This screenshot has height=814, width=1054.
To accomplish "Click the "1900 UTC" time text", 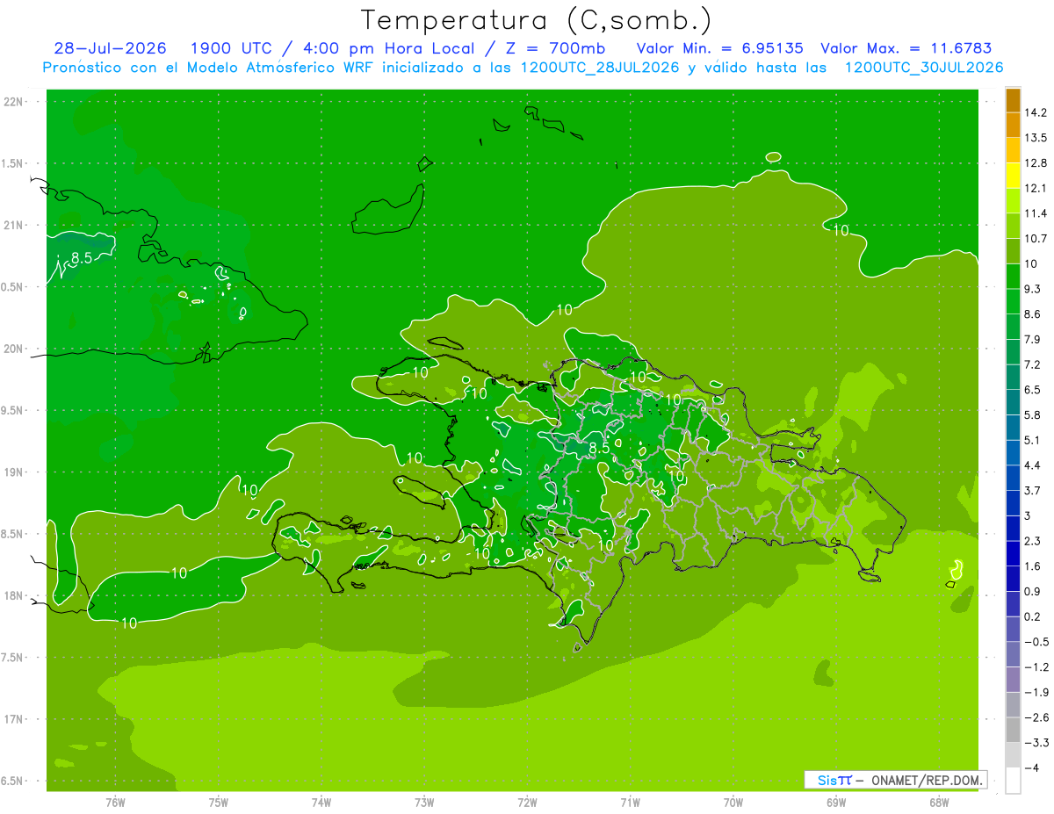I will (x=230, y=48).
